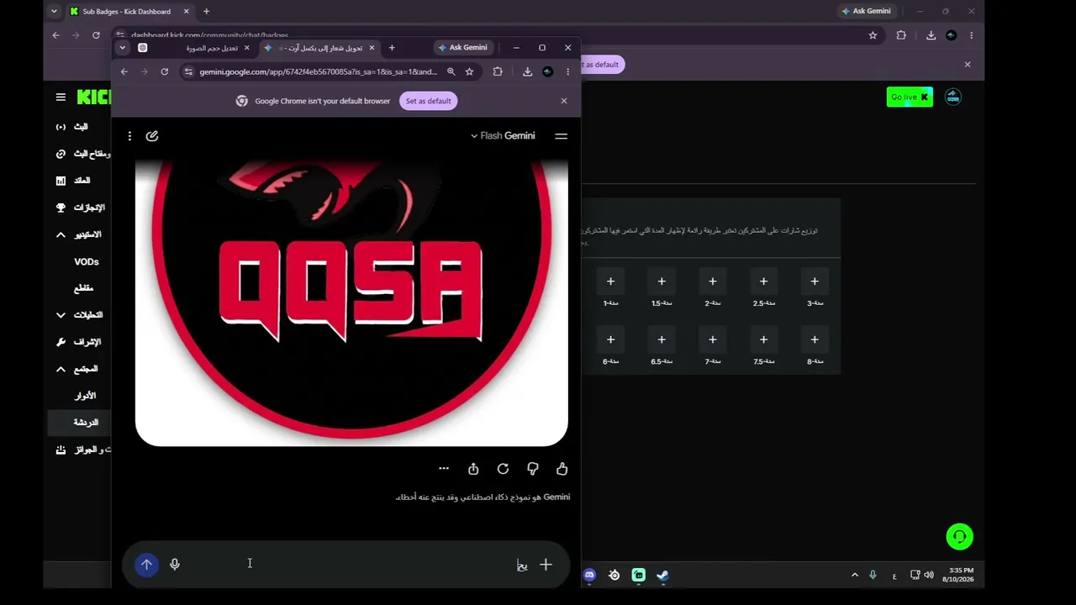Open the Kick live support chat widget
This screenshot has height=605, width=1076.
coord(959,537)
